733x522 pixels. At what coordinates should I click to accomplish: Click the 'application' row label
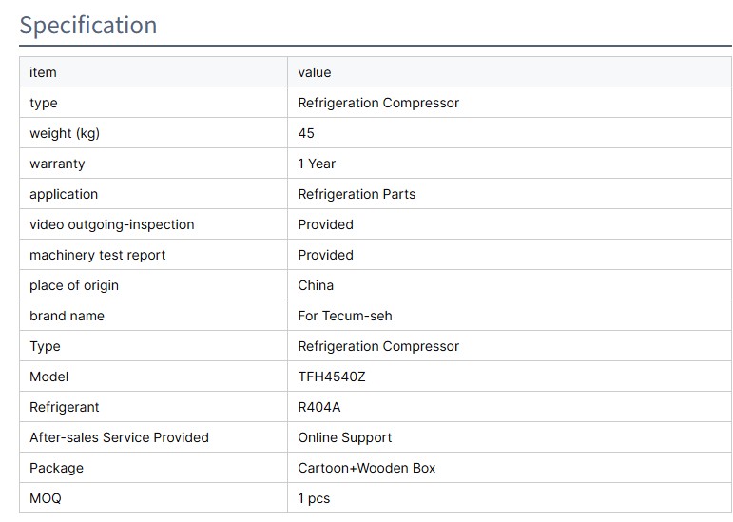tap(64, 194)
